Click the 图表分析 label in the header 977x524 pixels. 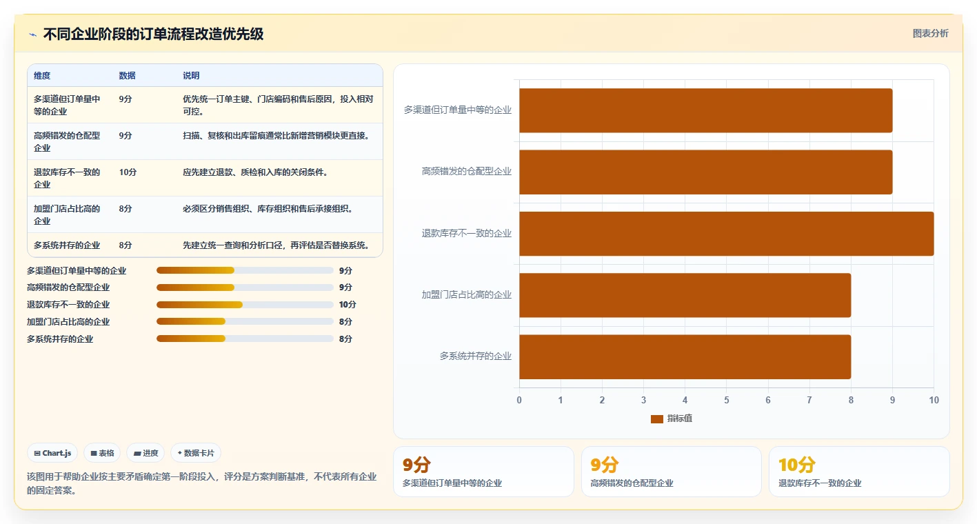tap(930, 33)
